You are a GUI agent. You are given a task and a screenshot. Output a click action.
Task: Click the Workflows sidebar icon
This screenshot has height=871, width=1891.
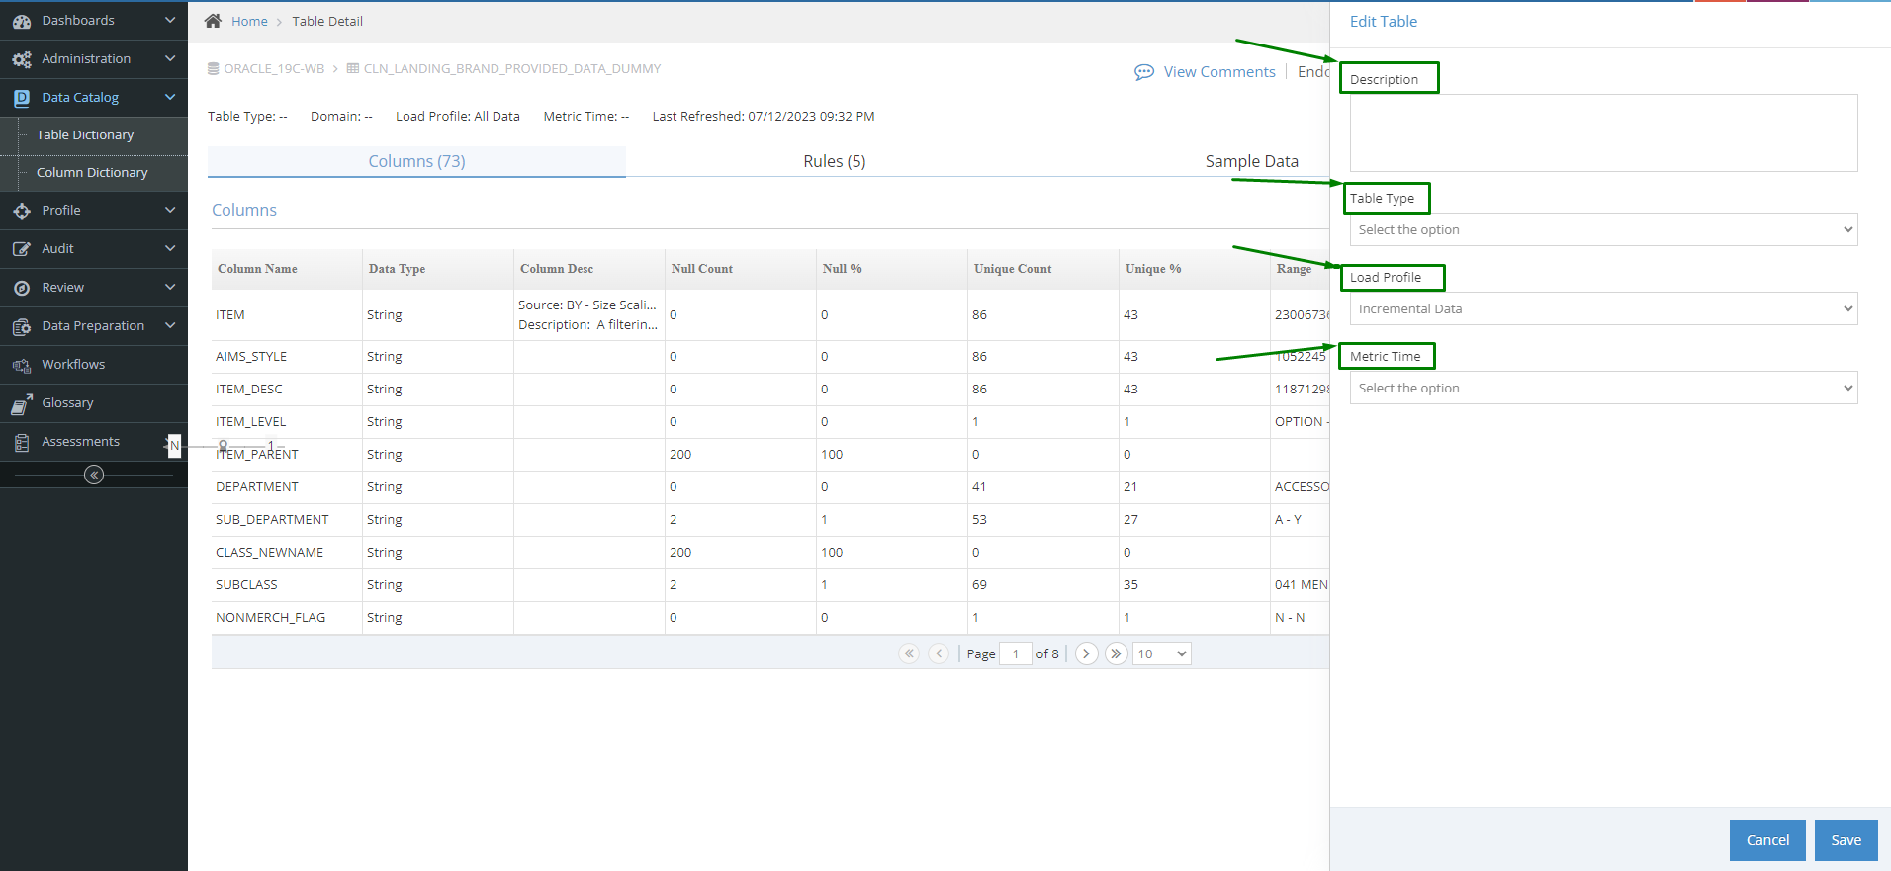(x=22, y=365)
